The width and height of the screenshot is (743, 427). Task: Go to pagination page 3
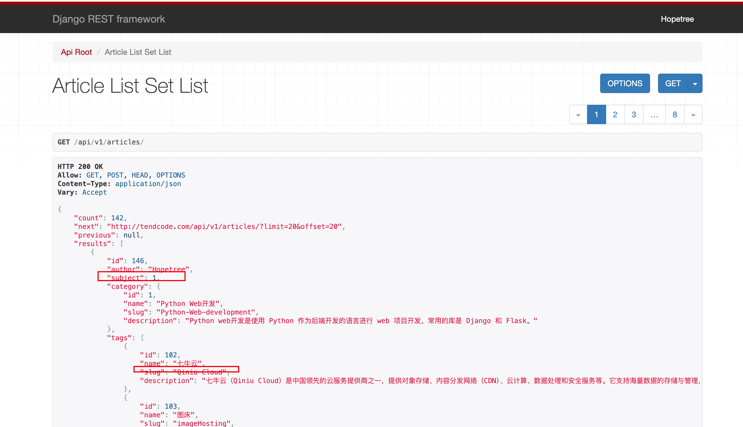[634, 114]
